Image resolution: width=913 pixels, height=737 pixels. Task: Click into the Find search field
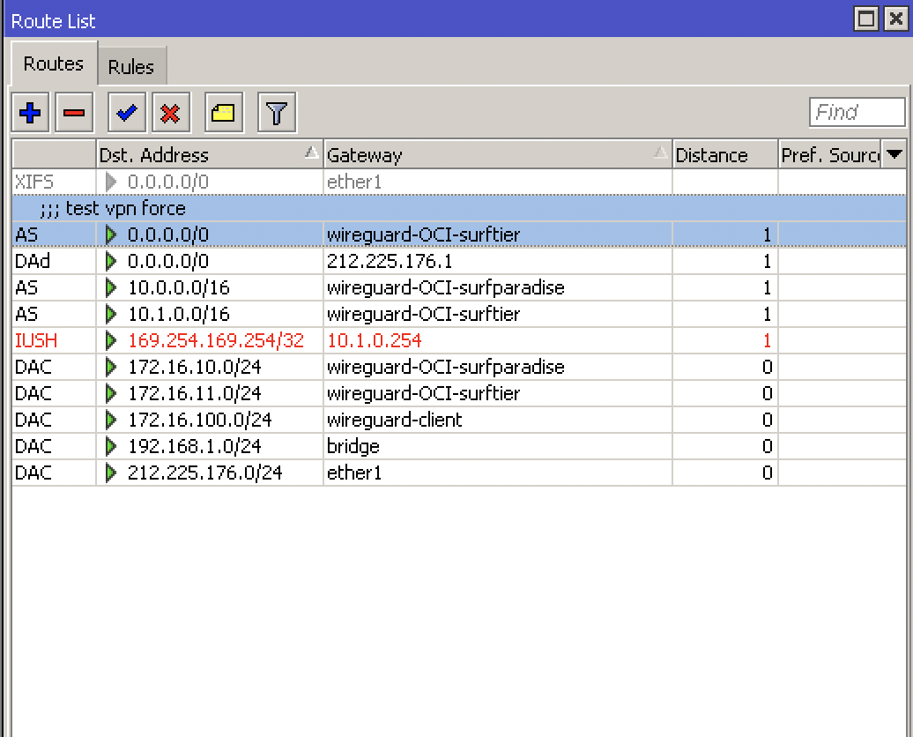[x=857, y=112]
